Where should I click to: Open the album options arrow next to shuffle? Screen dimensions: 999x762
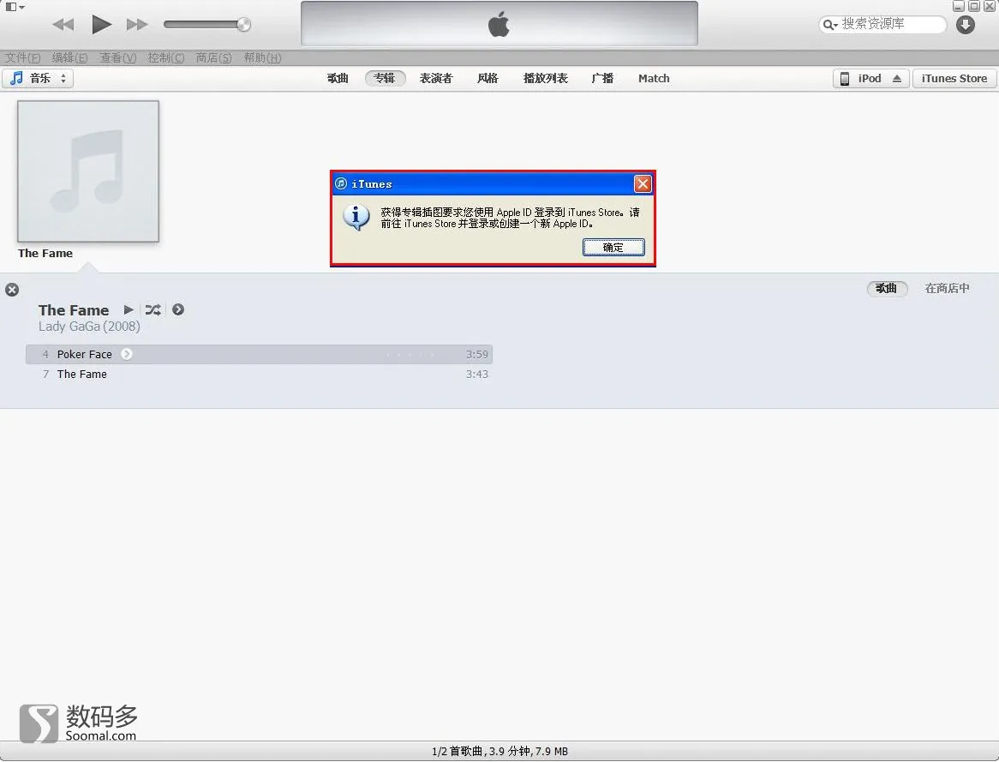[178, 310]
